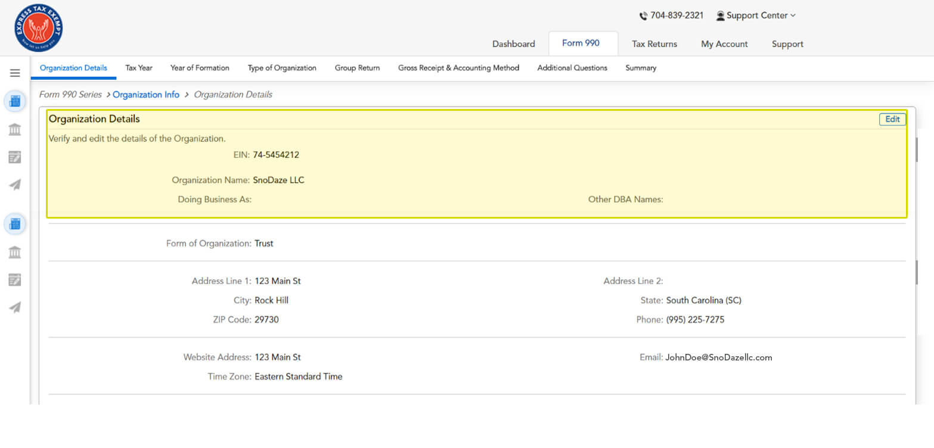Open the Dashboard tab
The image size is (934, 448).
point(513,44)
